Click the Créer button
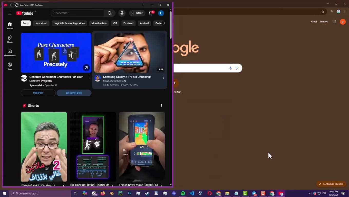 click(137, 13)
